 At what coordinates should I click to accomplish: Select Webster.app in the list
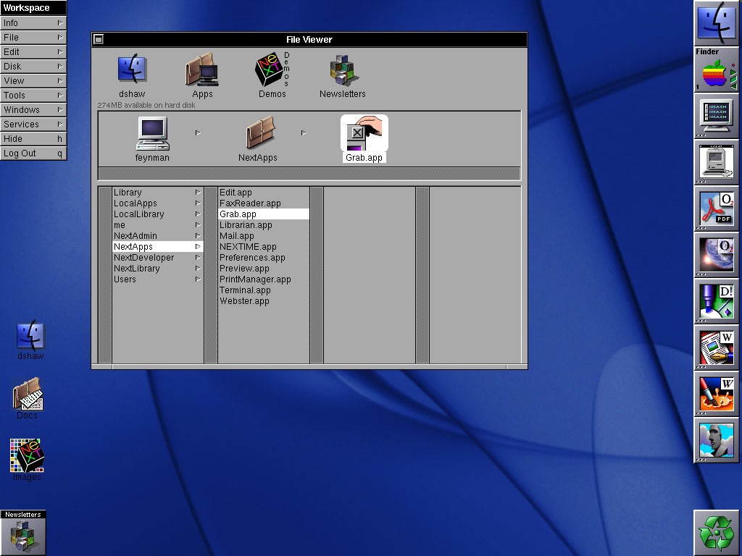tap(264, 301)
